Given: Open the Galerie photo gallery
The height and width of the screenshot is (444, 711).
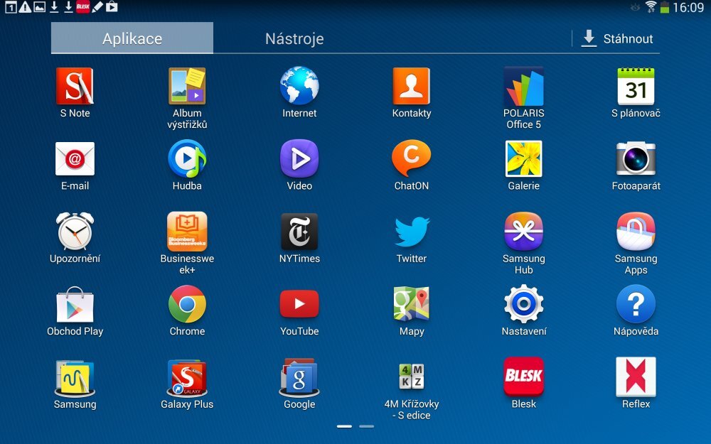Looking at the screenshot, I should 523,159.
